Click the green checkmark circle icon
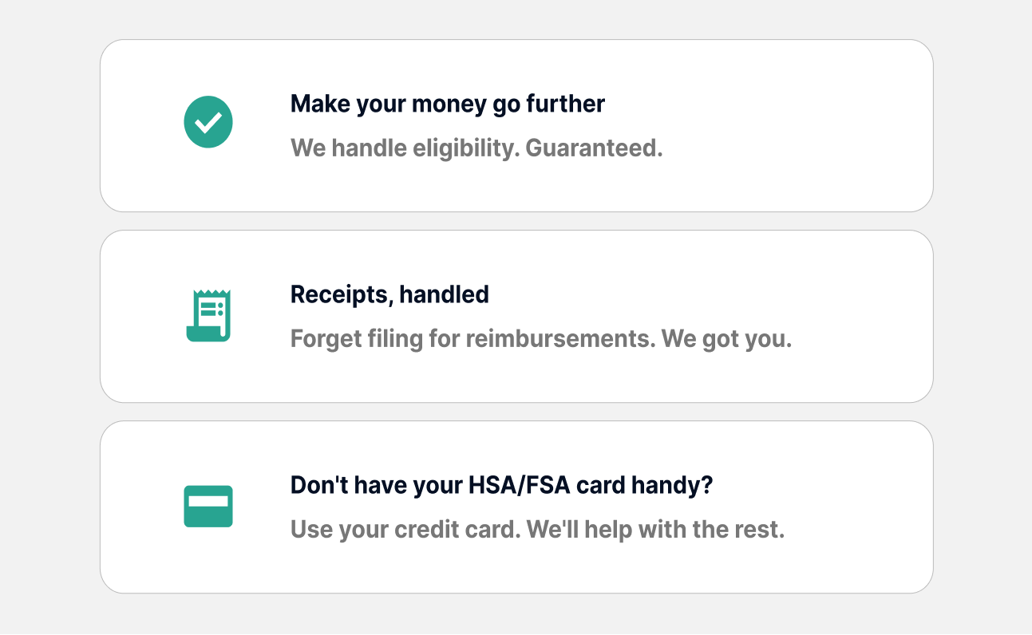1032x635 pixels. click(x=208, y=122)
